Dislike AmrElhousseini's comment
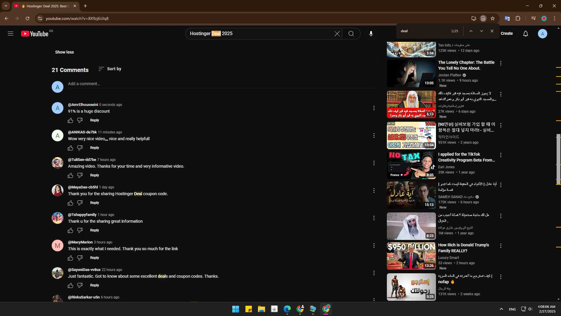561x316 pixels. pyautogui.click(x=80, y=121)
